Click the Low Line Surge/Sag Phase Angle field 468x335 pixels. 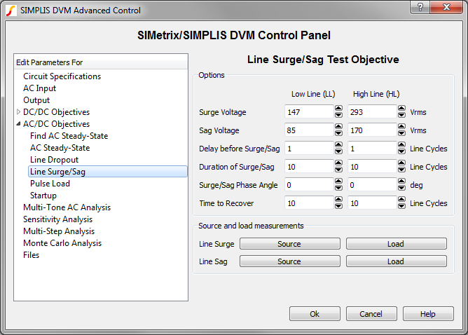[308, 185]
